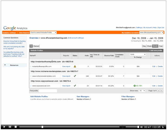Open My Analytics Accounts dropdown
This screenshot has width=167, height=130.
point(151,32)
